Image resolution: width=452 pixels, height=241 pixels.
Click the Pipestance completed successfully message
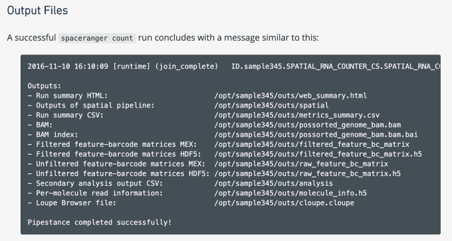point(100,222)
